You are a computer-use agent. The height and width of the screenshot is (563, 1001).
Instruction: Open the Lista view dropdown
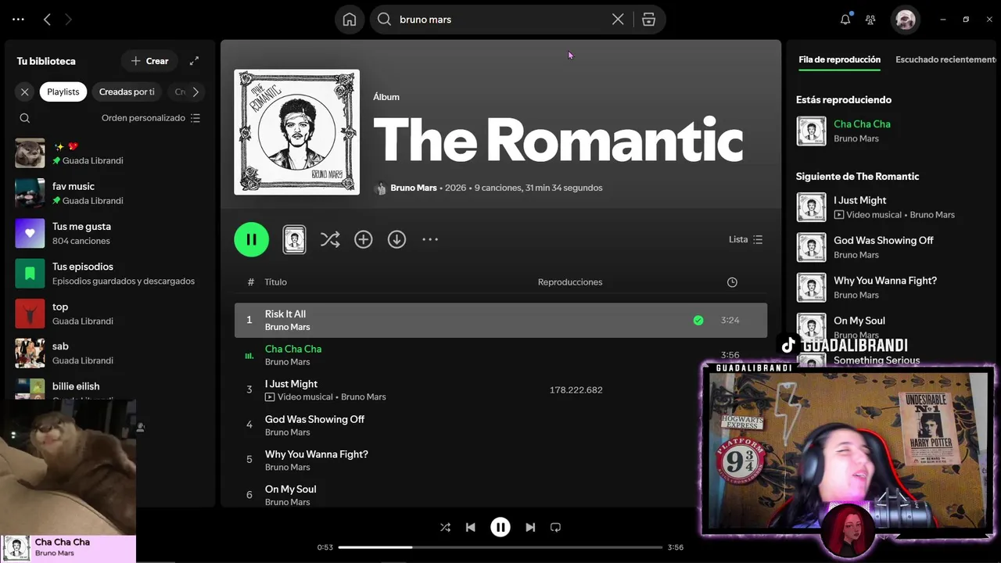(x=745, y=239)
